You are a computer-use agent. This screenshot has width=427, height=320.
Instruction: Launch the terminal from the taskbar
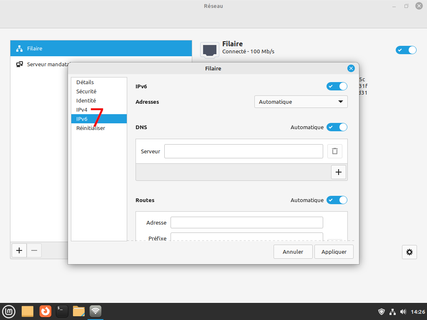pyautogui.click(x=62, y=311)
